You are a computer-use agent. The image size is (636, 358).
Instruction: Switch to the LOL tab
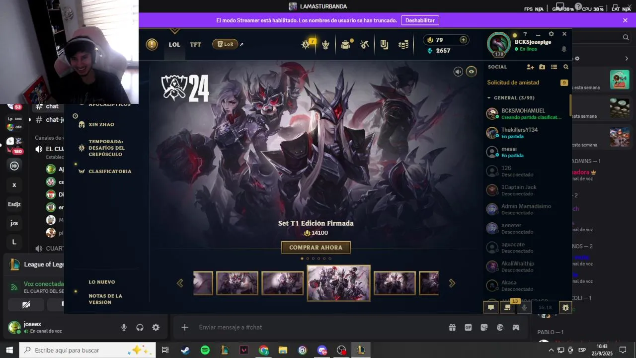pyautogui.click(x=174, y=44)
